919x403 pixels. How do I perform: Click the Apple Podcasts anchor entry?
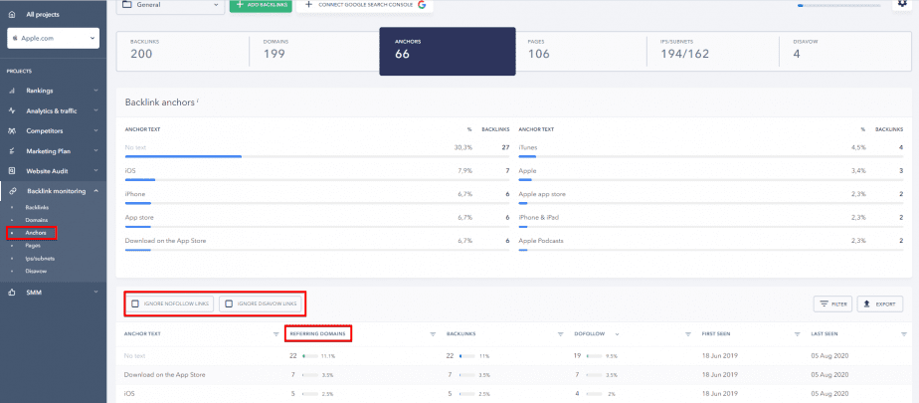tap(540, 241)
